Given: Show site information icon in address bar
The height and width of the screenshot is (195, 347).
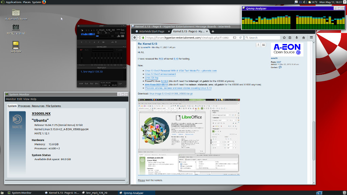Looking at the screenshot, I should coord(140,38).
